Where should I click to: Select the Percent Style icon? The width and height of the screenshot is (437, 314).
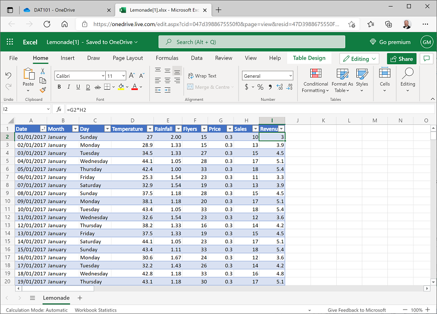point(260,87)
